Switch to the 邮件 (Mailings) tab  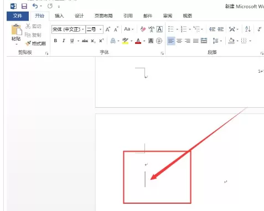point(148,16)
